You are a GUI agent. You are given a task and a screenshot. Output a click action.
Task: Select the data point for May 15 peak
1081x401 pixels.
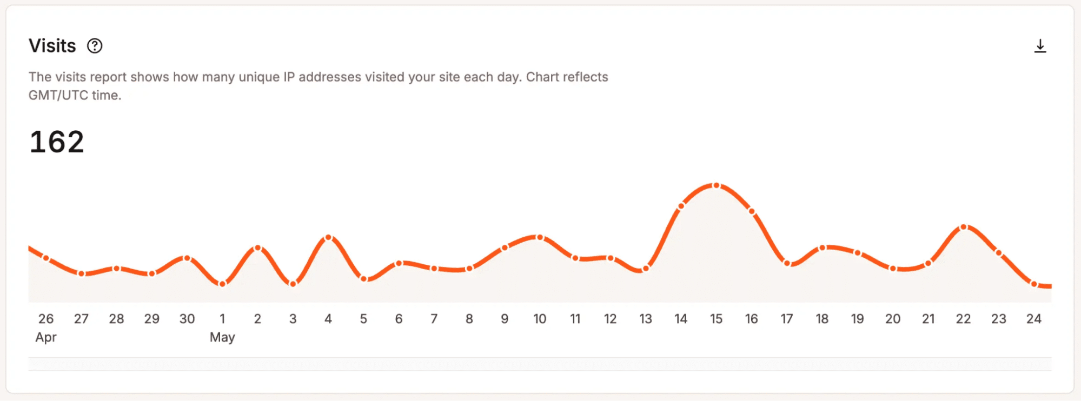(x=716, y=185)
